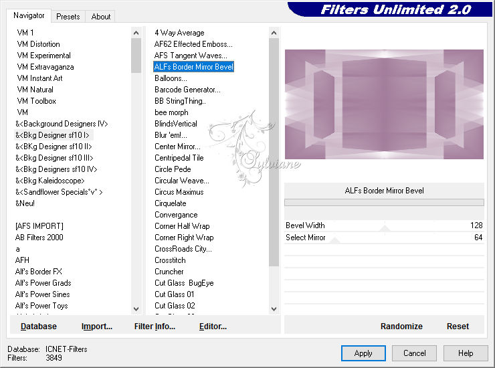Select the &Neu! category
The image size is (495, 368).
(x=25, y=203)
